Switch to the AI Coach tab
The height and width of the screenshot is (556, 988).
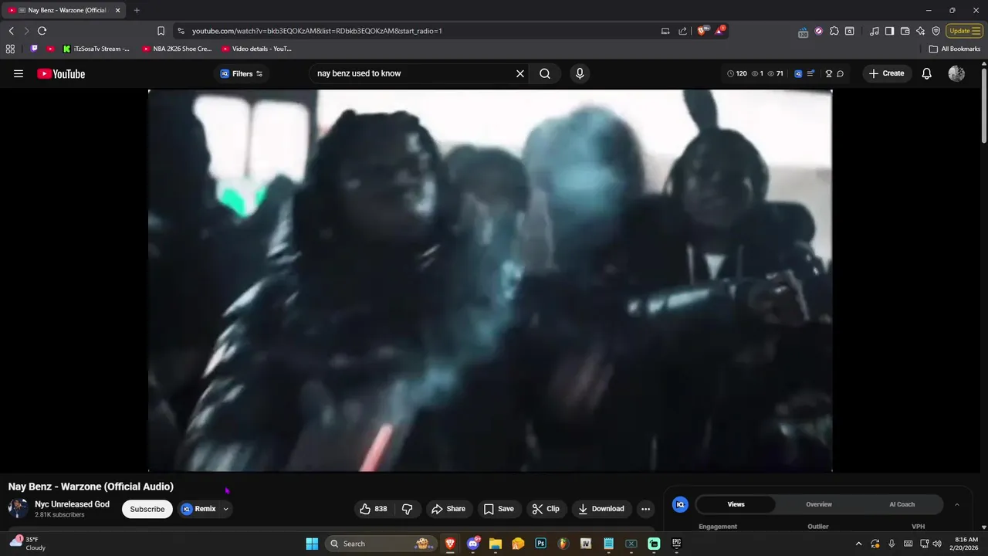click(902, 504)
